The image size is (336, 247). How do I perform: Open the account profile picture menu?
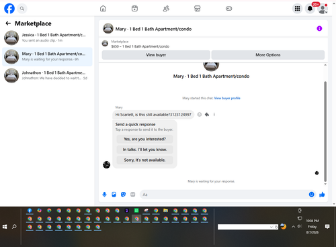pos(323,9)
